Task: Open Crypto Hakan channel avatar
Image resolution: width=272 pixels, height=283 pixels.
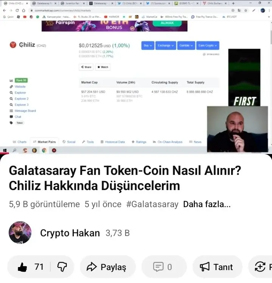Action: 20,233
